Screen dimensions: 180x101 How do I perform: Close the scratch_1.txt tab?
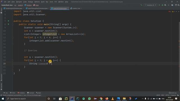coord(81,8)
